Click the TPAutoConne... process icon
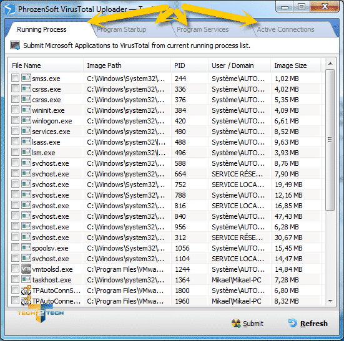Image resolution: width=344 pixels, height=341 pixels. (x=26, y=300)
